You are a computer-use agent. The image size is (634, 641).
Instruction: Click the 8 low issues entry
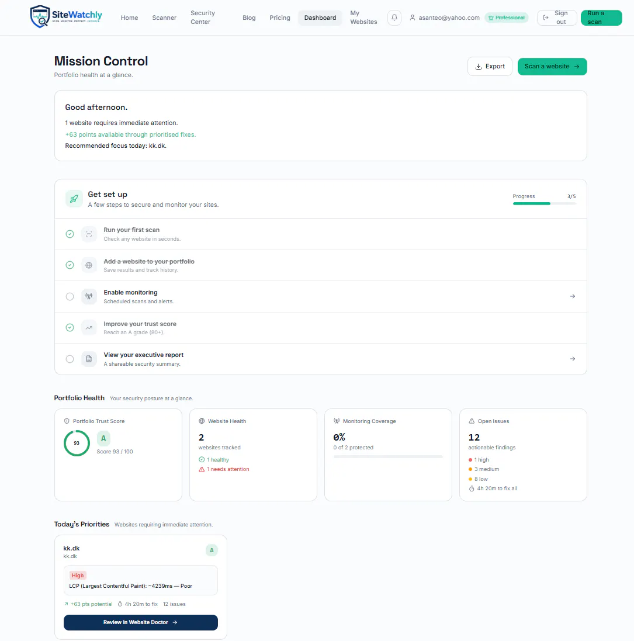pyautogui.click(x=478, y=479)
